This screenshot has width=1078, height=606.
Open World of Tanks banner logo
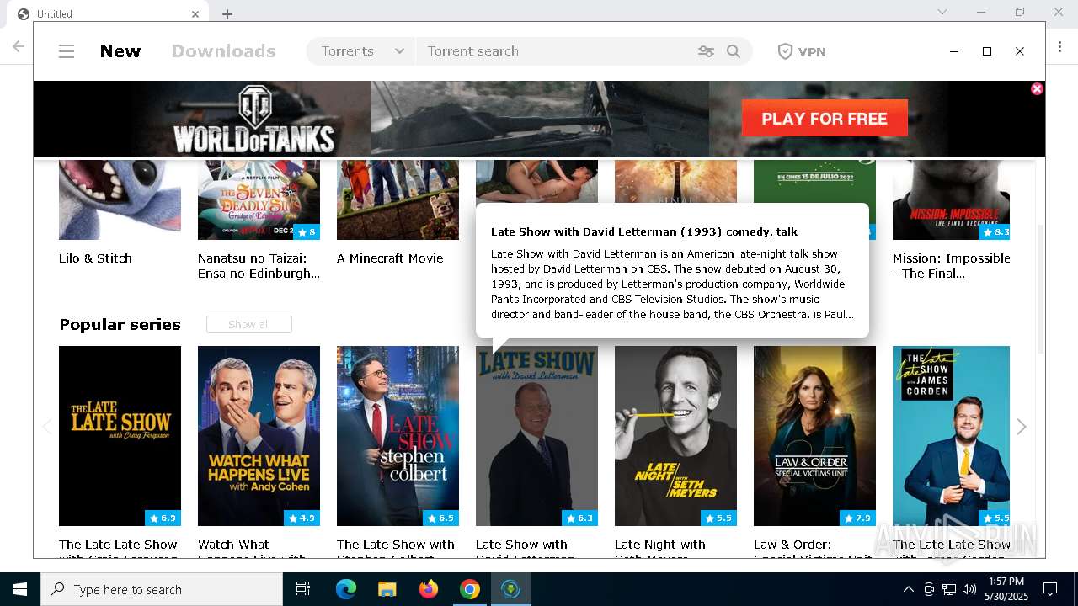[254, 119]
